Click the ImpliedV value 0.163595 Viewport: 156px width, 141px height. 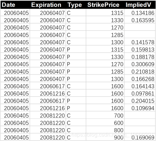click(143, 20)
